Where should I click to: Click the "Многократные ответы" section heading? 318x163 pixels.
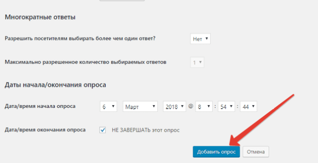click(x=40, y=17)
